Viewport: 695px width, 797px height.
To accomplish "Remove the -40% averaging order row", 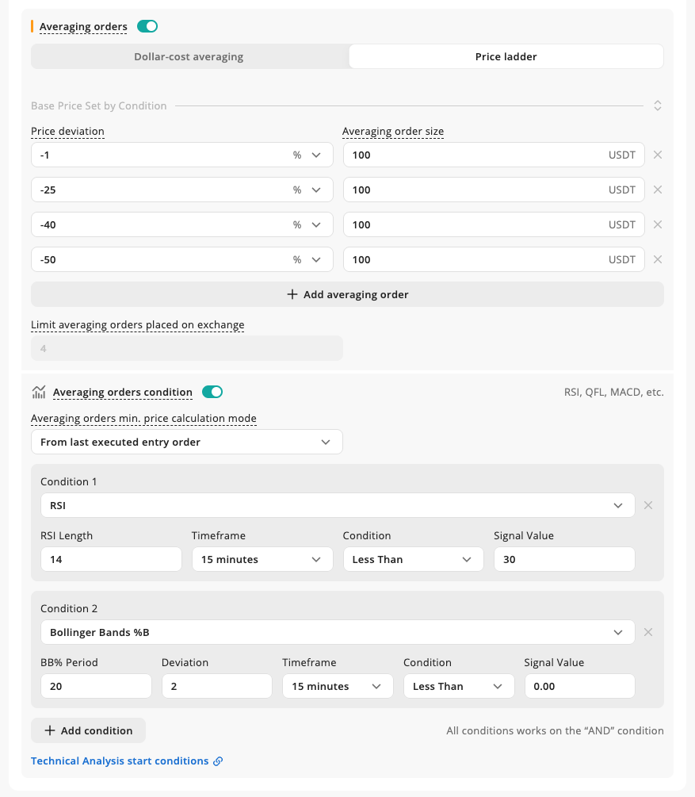I will coord(658,224).
